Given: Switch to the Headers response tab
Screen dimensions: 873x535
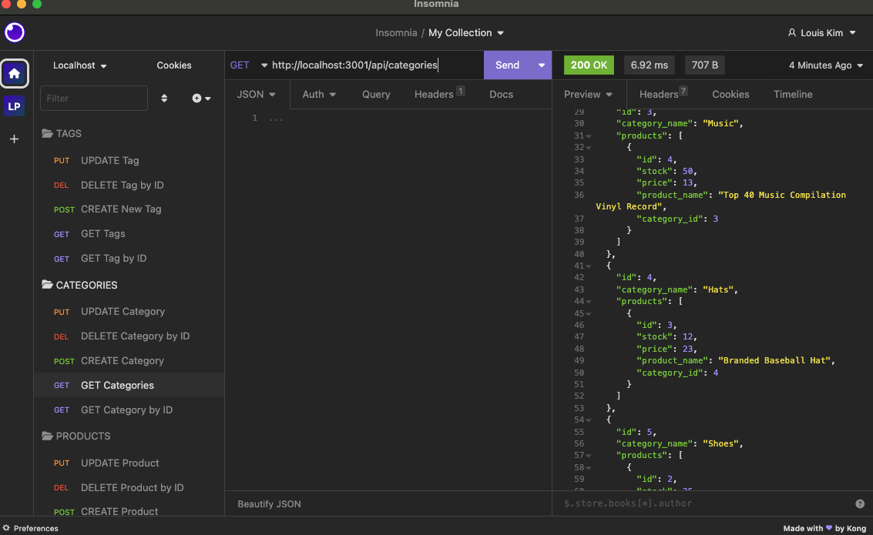Looking at the screenshot, I should coord(659,94).
